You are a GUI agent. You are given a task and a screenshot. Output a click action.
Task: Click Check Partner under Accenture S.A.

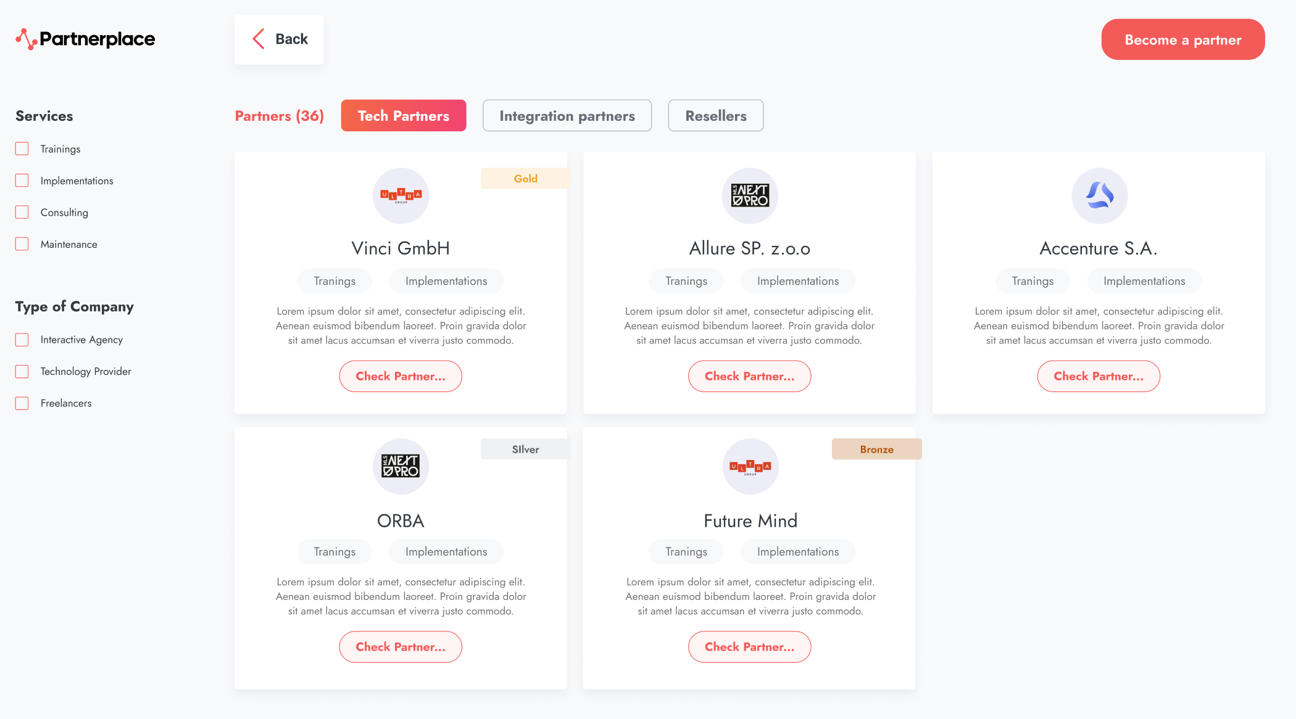point(1099,376)
